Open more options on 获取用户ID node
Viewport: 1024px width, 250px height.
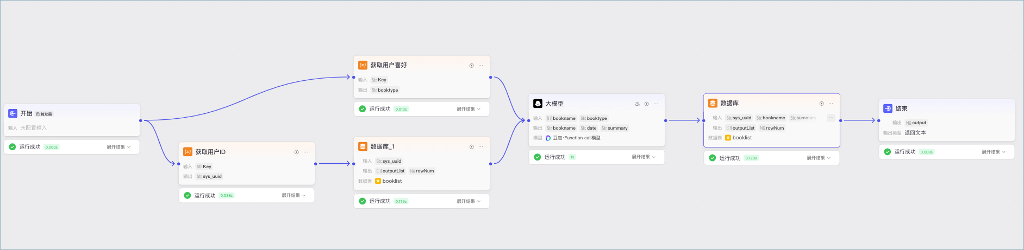pos(305,152)
